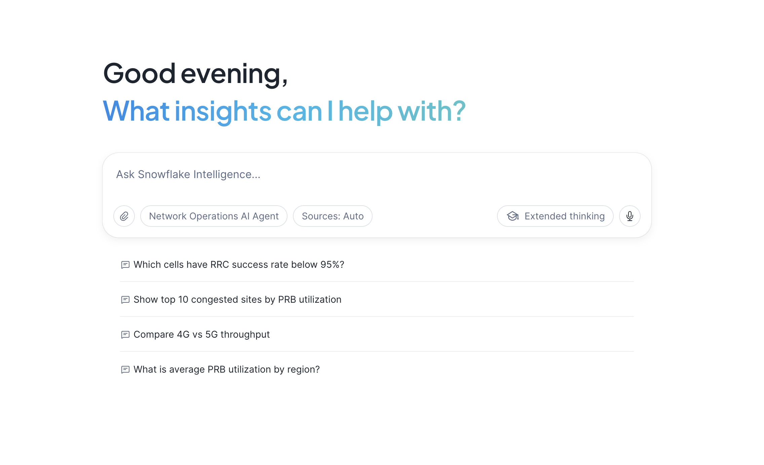Open the Network Operations AI Agent selector
The height and width of the screenshot is (465, 764).
coord(214,216)
